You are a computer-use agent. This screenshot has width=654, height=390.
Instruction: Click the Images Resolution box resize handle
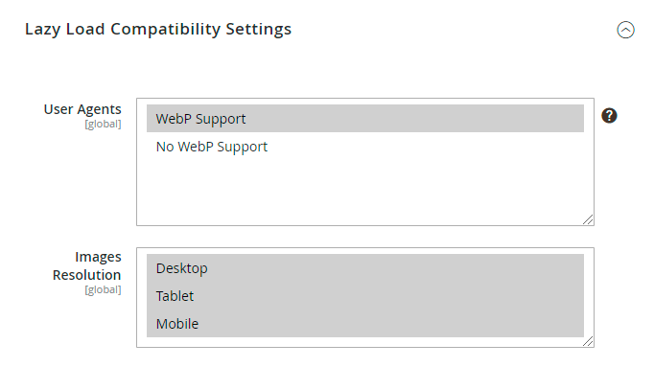588,340
